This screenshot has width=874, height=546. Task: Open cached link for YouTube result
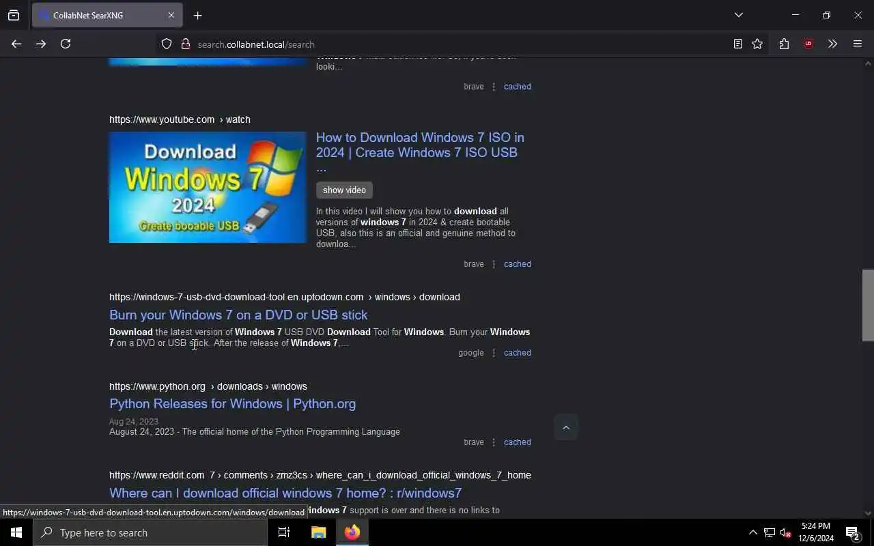point(518,264)
